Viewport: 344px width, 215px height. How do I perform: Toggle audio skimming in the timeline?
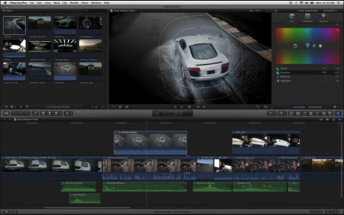pyautogui.click(x=327, y=120)
